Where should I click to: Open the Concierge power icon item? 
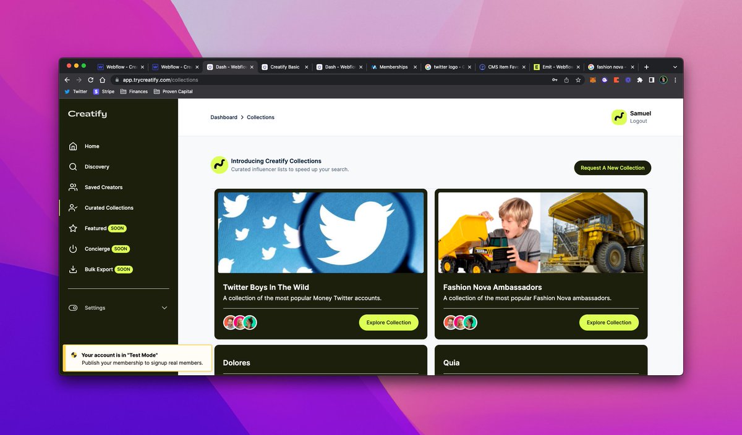73,249
